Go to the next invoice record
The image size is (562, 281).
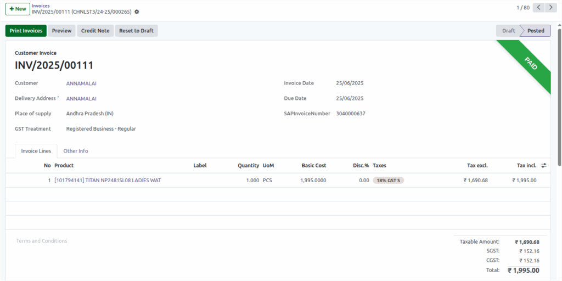(551, 8)
